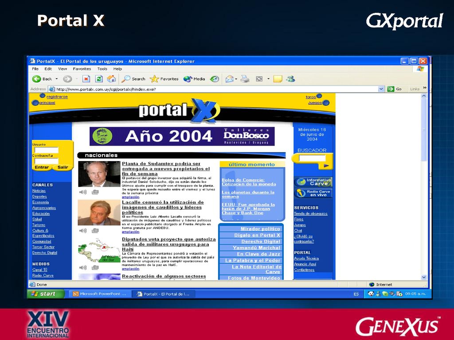Click the page scrollbar up arrow

[x=424, y=96]
